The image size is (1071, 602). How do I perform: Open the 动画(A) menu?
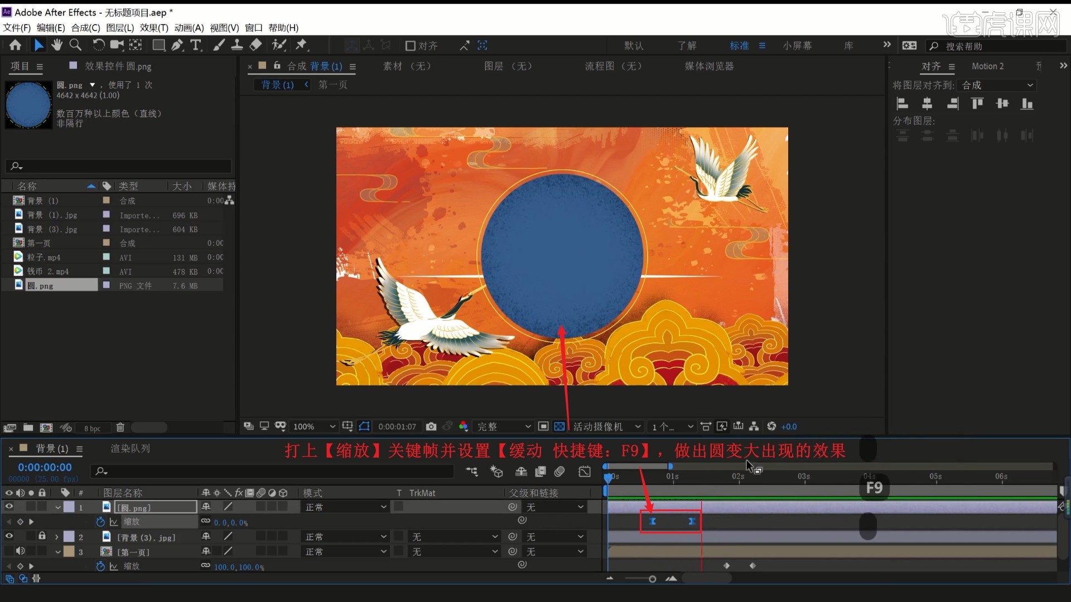pyautogui.click(x=189, y=28)
